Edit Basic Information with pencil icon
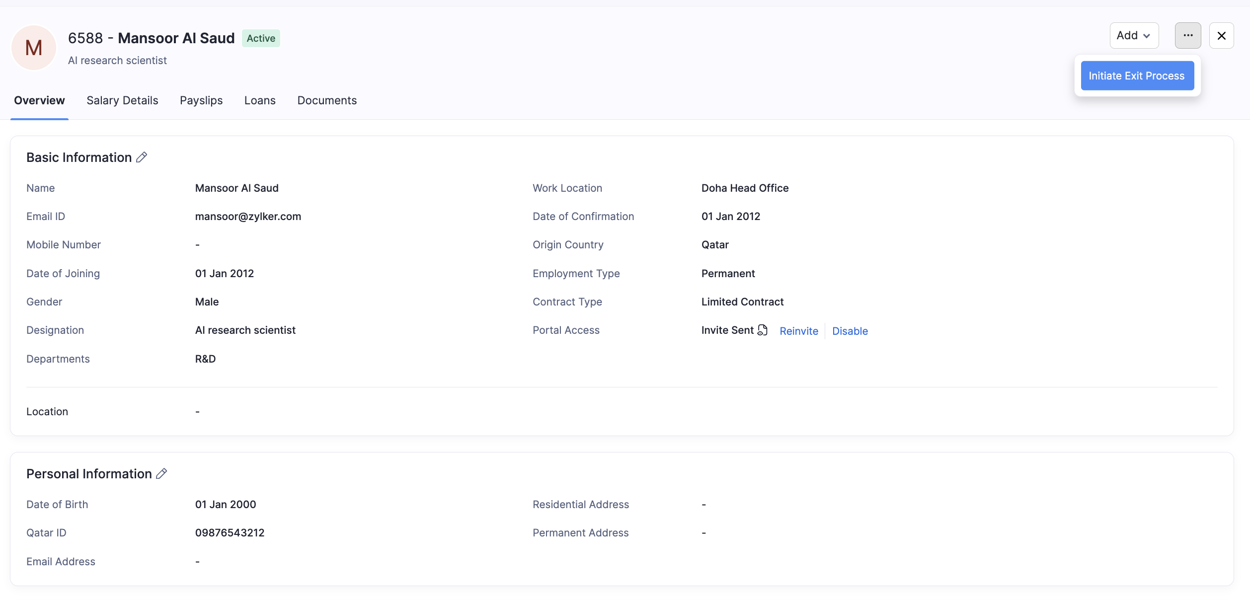1250x600 pixels. click(142, 157)
